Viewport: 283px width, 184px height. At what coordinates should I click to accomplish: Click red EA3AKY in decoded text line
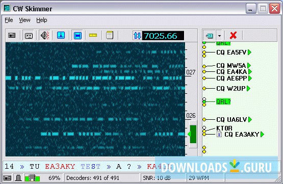[x=60, y=167]
